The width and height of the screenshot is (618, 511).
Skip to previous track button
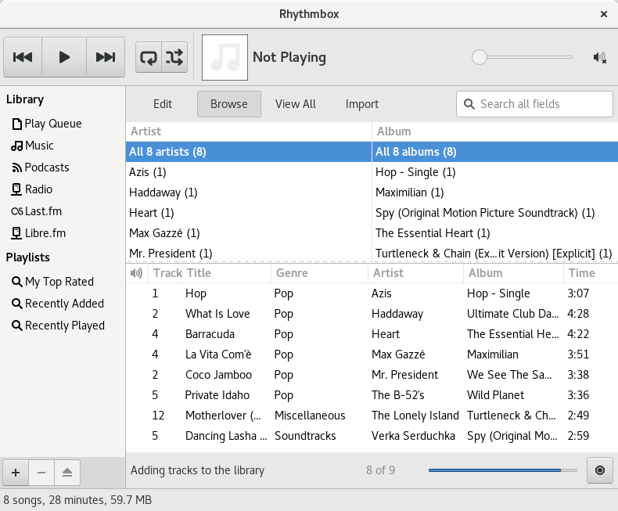coord(23,57)
